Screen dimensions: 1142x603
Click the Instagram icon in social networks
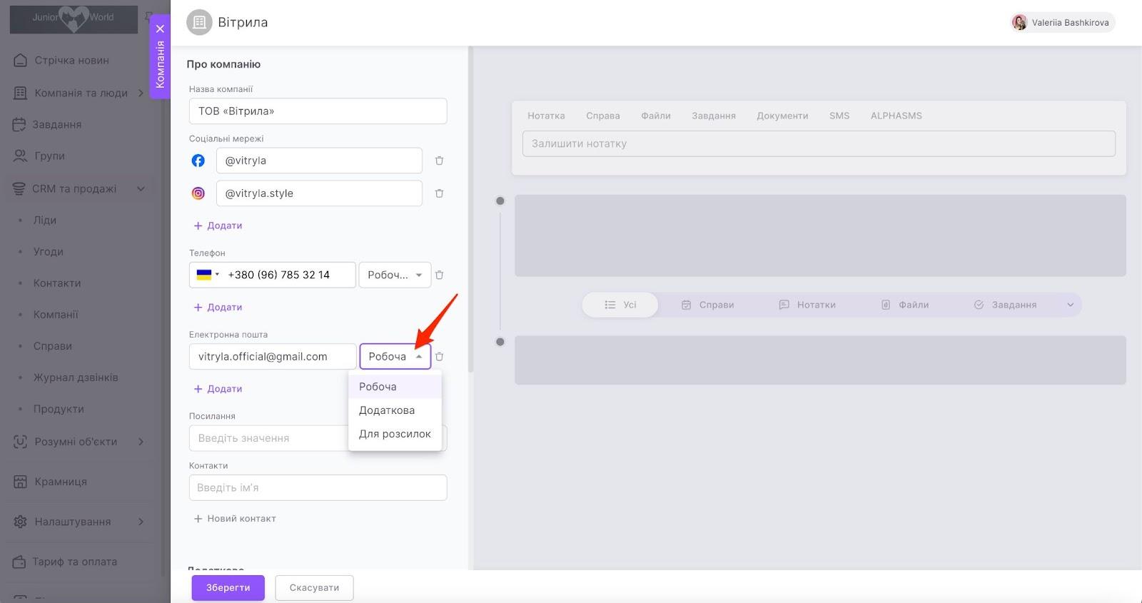tap(198, 193)
